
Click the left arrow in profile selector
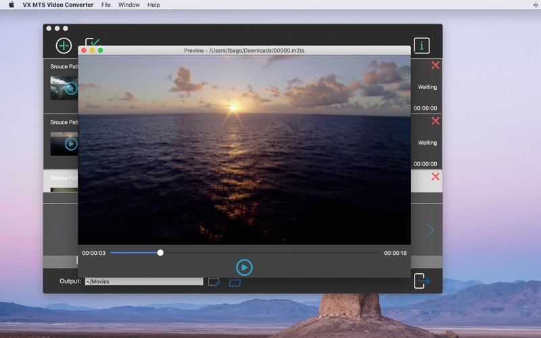[55, 230]
